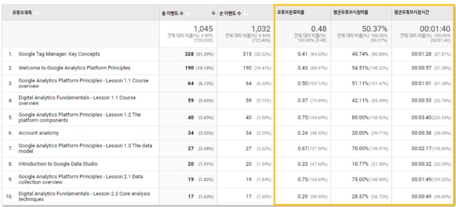Image resolution: width=456 pixels, height=207 pixels.
Task: Select watch ratio 80.00% cell
Action: 360,117
